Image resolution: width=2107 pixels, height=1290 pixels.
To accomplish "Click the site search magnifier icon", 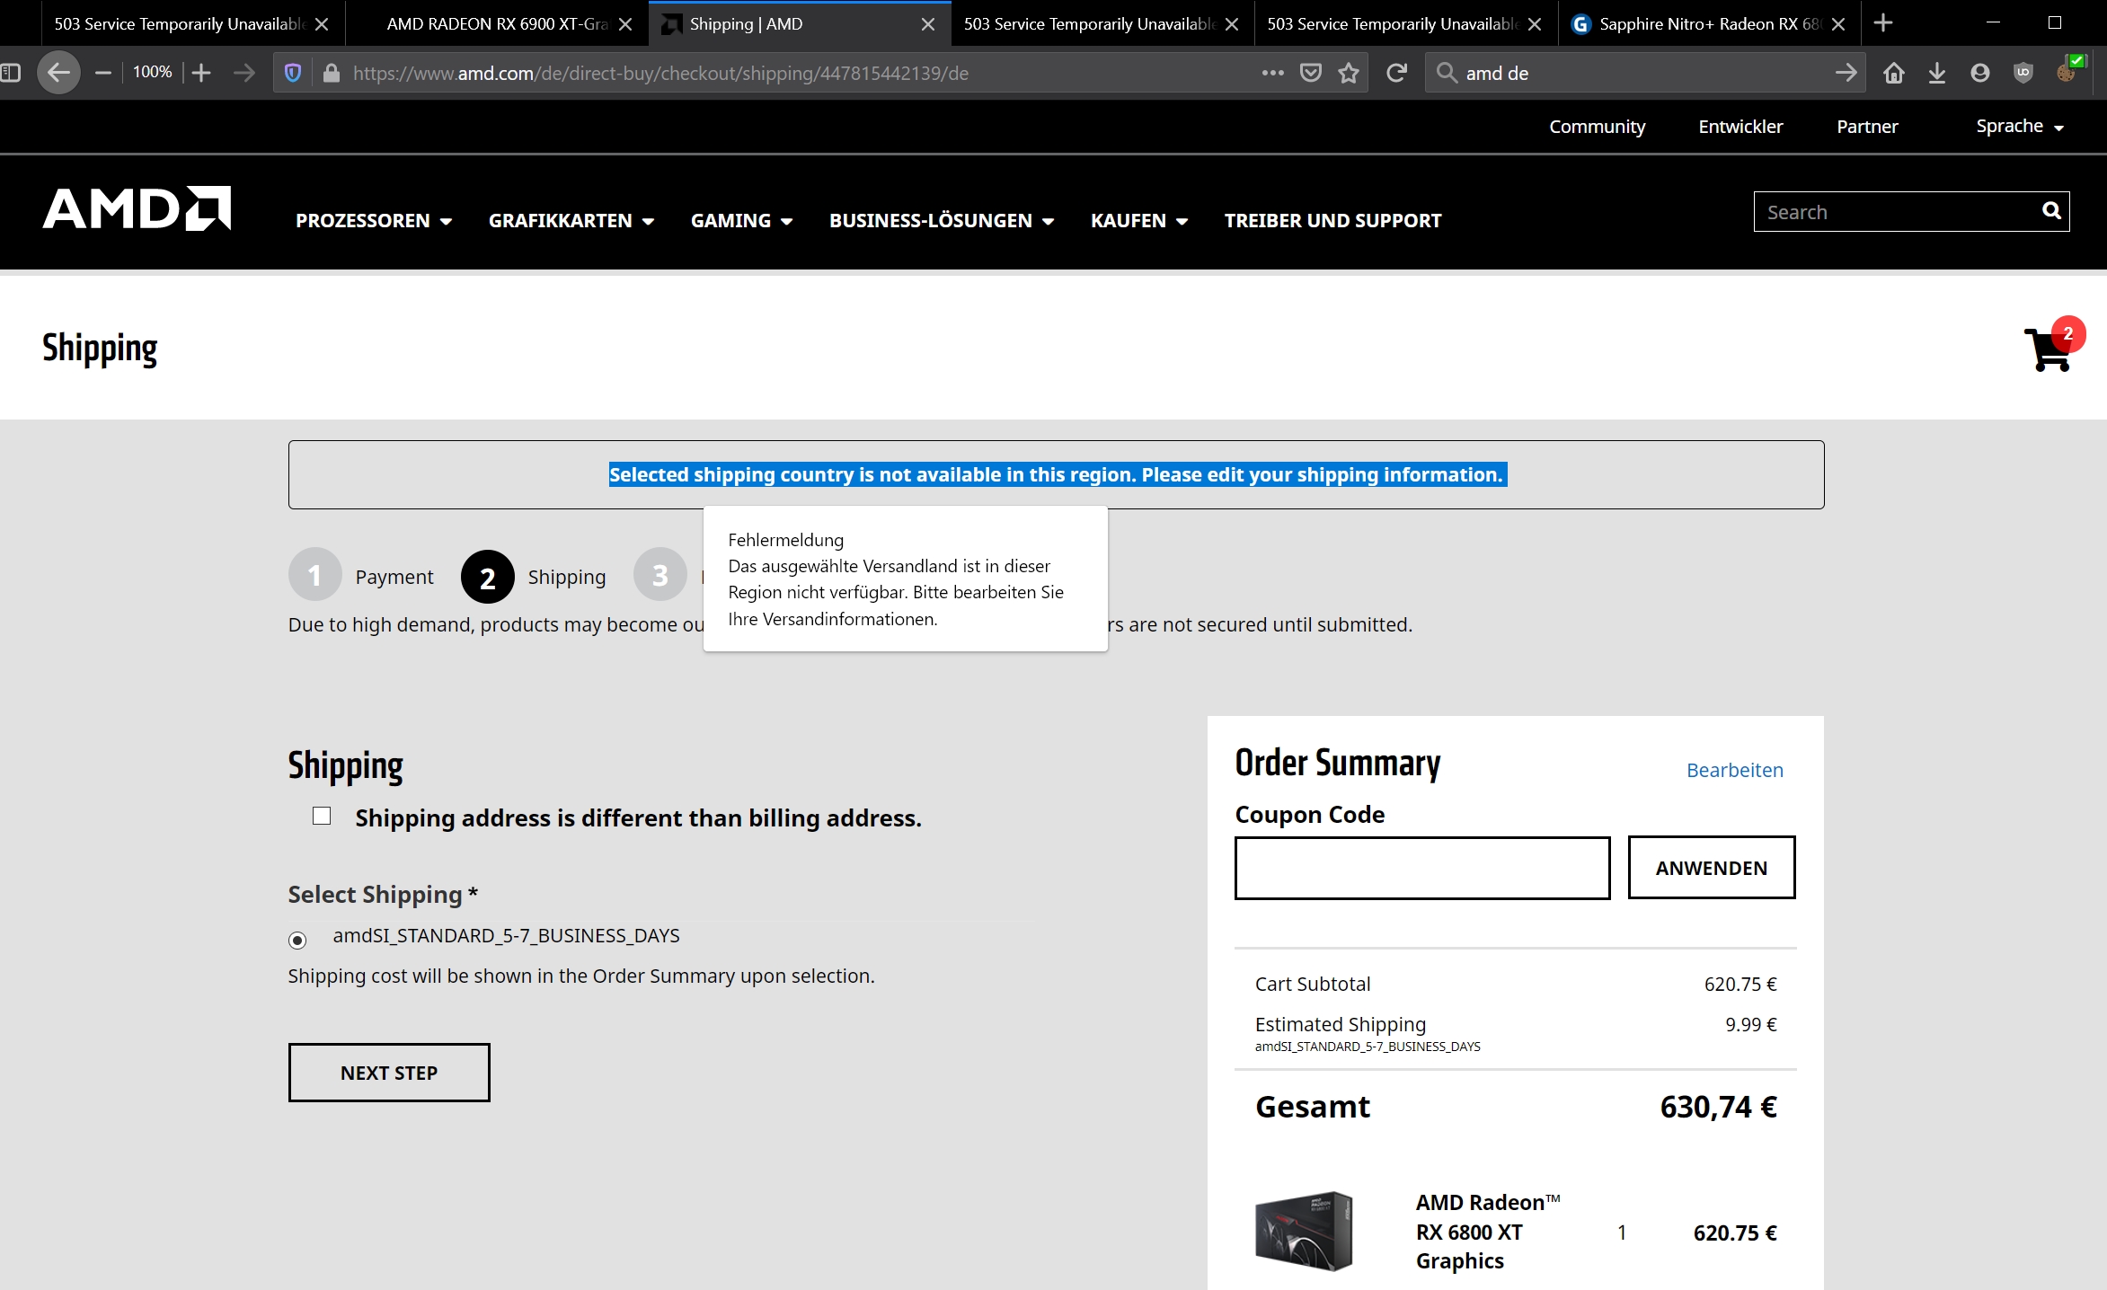I will 2050,211.
